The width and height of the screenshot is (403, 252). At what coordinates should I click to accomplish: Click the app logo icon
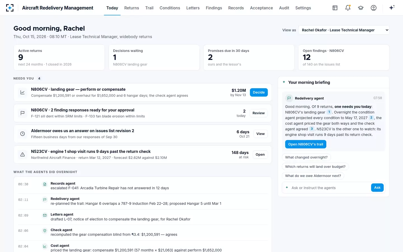(x=10, y=8)
